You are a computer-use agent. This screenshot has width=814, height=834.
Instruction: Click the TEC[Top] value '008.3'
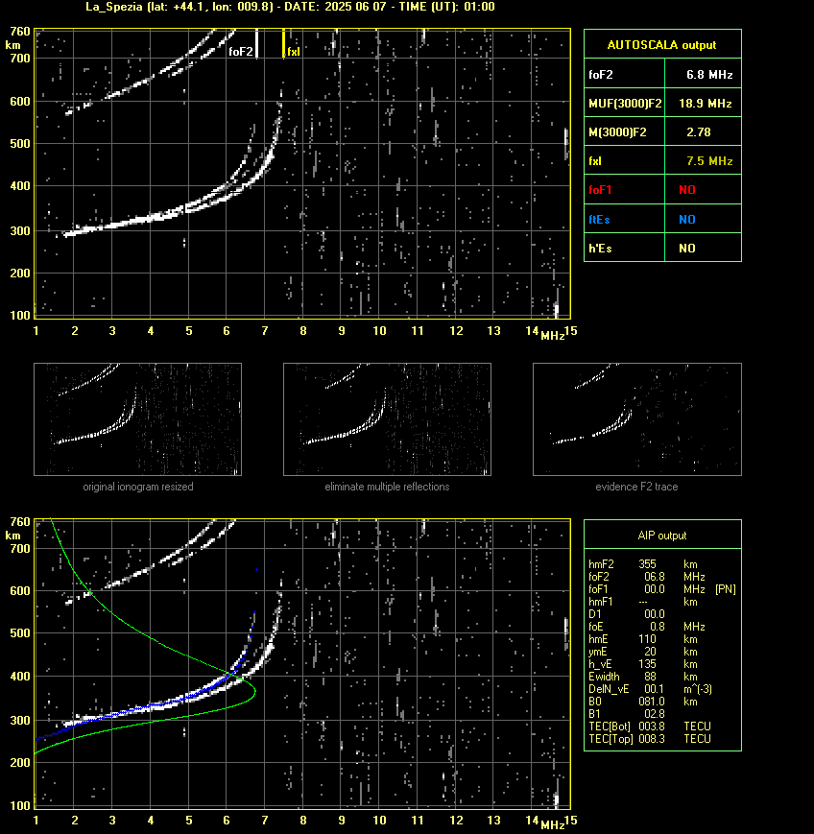point(652,739)
